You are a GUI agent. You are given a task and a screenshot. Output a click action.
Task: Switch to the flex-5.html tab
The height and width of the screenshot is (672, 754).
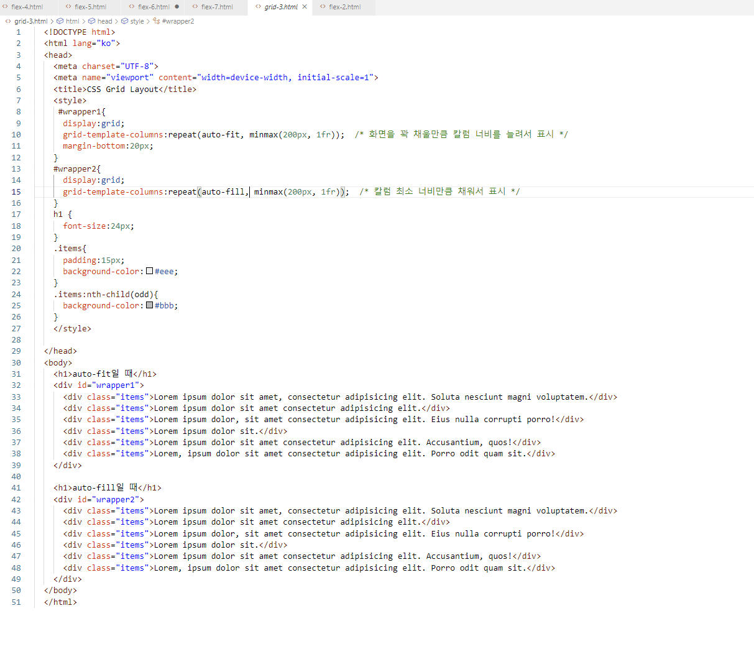pos(90,7)
